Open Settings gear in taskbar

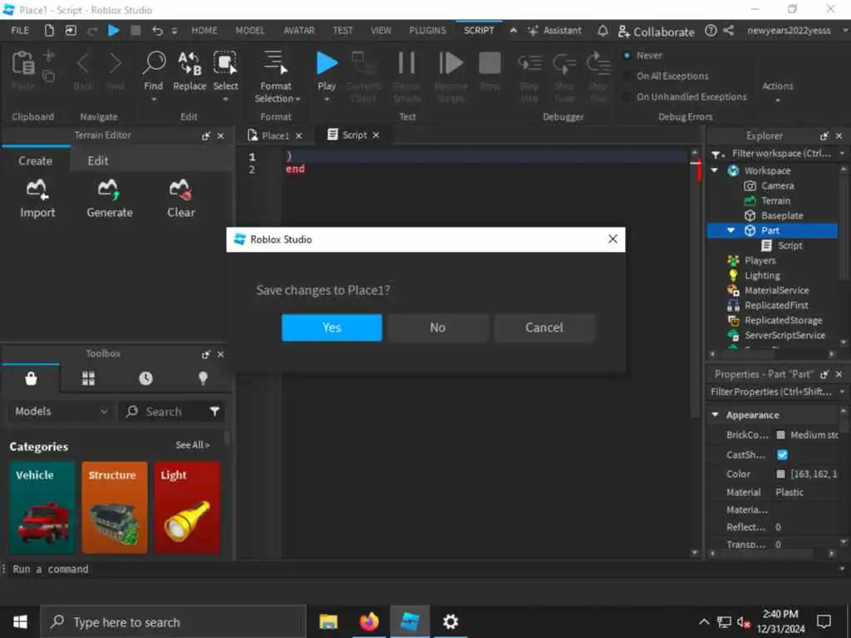coord(450,621)
